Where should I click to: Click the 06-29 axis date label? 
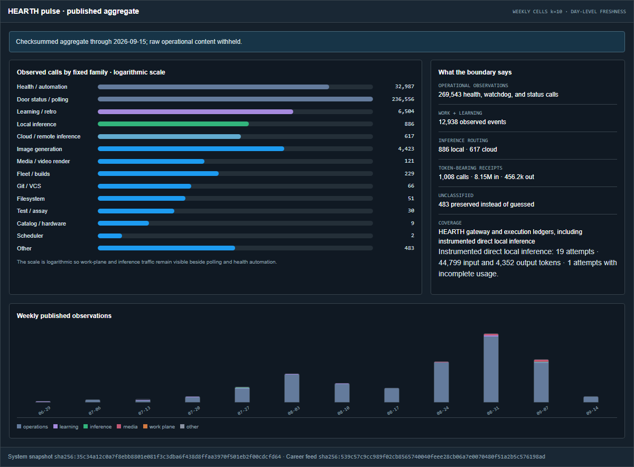coord(44,410)
